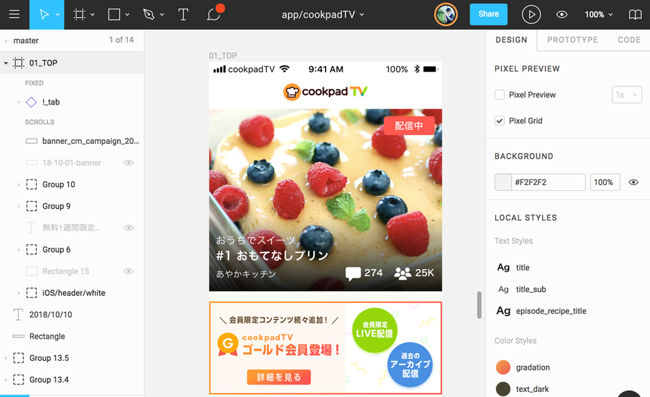Expand the Group 10 layer
Image resolution: width=650 pixels, height=397 pixels.
[18, 184]
